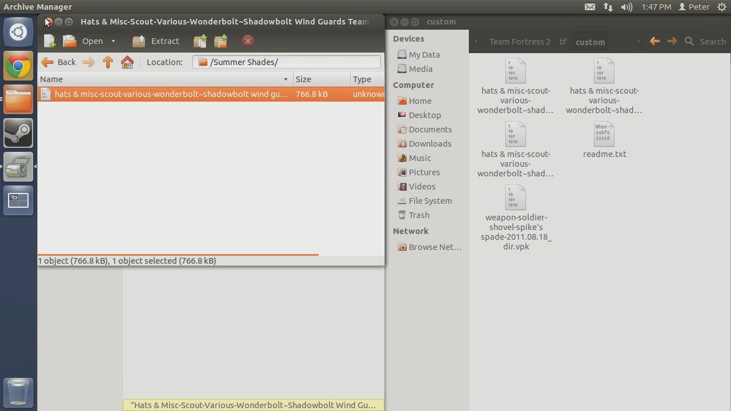Click the forward arrow in the custom window
Image resolution: width=731 pixels, height=411 pixels.
coord(672,41)
